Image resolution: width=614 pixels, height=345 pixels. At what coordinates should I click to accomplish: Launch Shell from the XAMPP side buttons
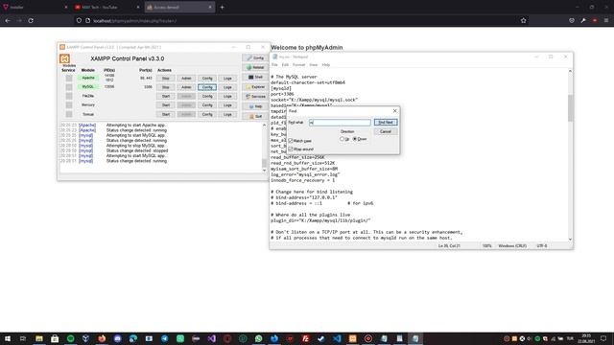(255, 77)
